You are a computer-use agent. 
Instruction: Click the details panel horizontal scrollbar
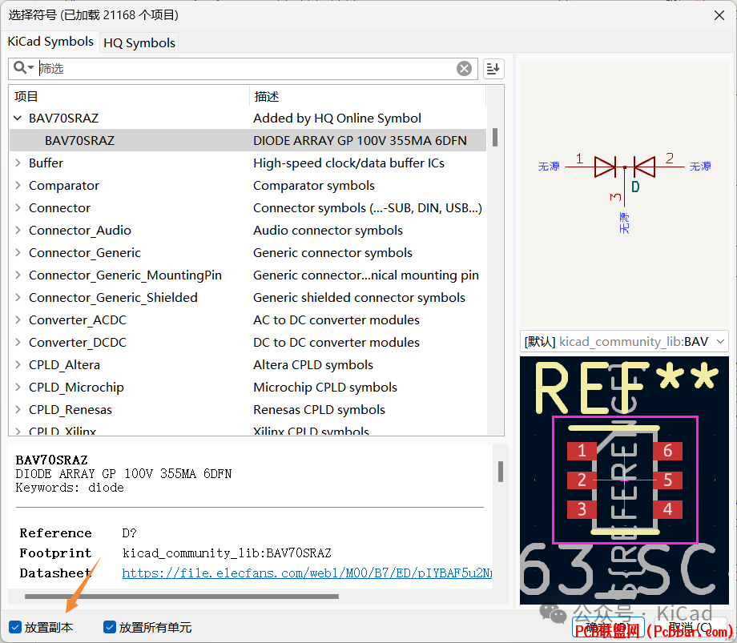coord(181,597)
